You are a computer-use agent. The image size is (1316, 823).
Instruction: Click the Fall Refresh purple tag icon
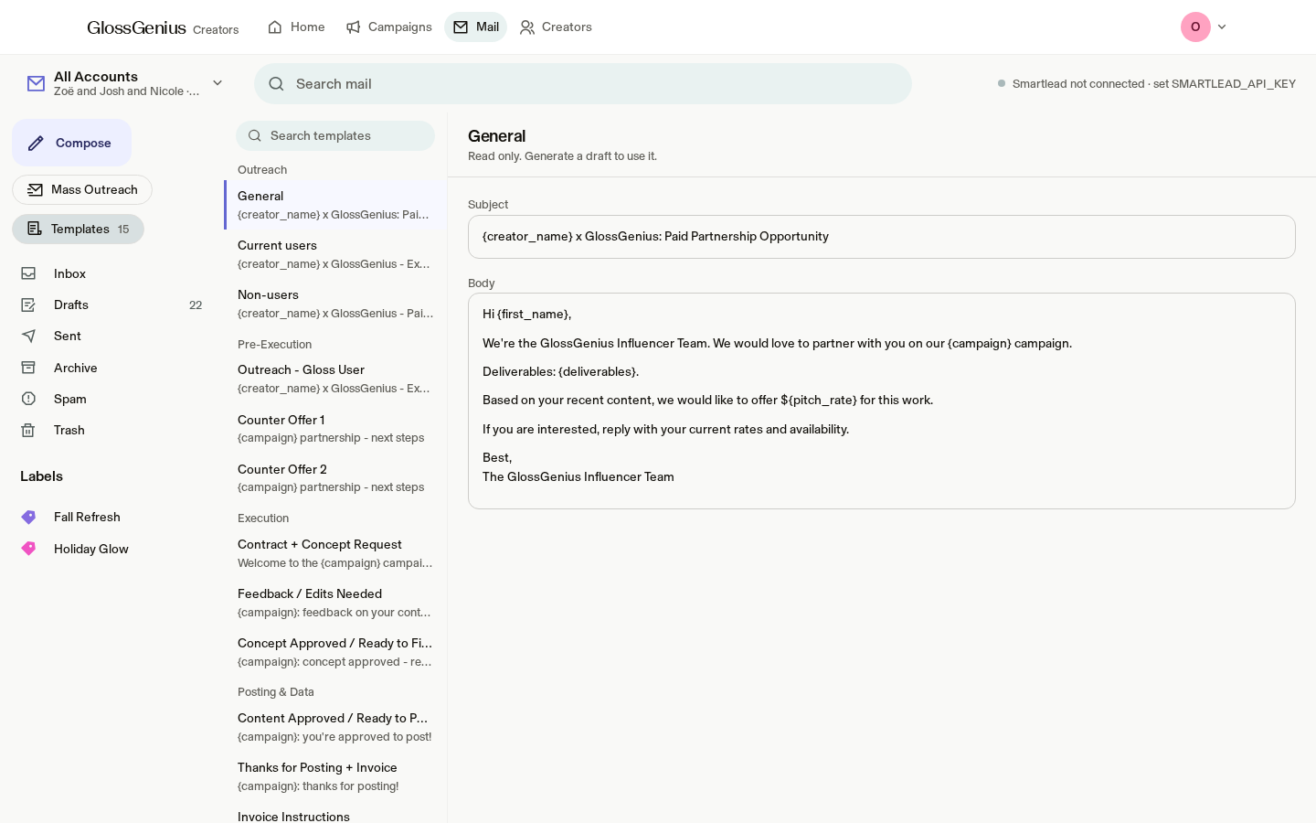28,517
